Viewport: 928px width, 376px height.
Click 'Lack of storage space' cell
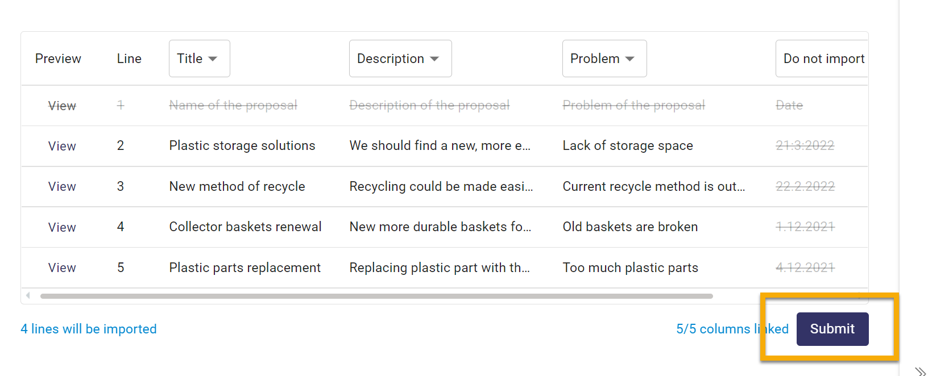tap(628, 145)
